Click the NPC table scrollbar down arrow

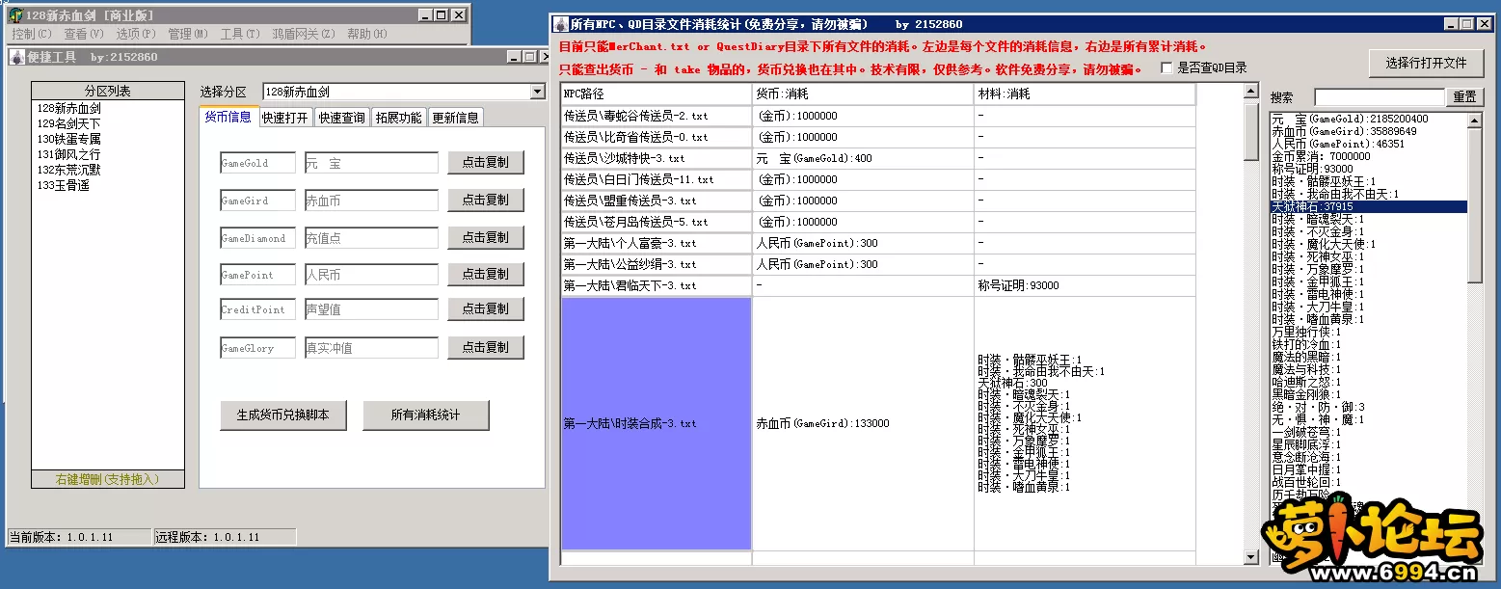(x=1251, y=557)
